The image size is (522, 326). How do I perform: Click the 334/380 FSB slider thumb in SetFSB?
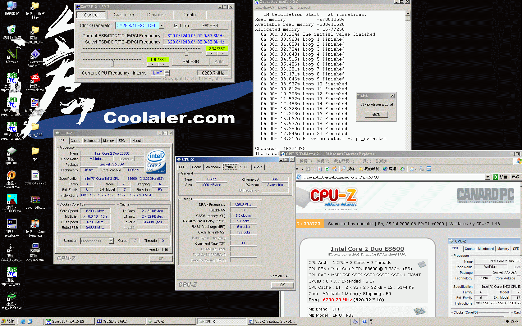pos(186,52)
